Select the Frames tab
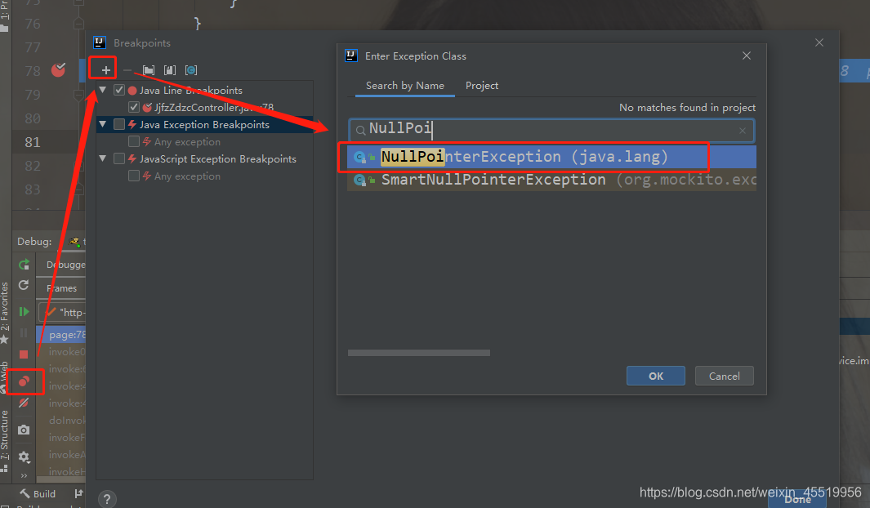Viewport: 870px width, 508px height. [61, 288]
